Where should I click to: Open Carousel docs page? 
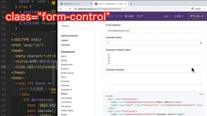coord(65,81)
